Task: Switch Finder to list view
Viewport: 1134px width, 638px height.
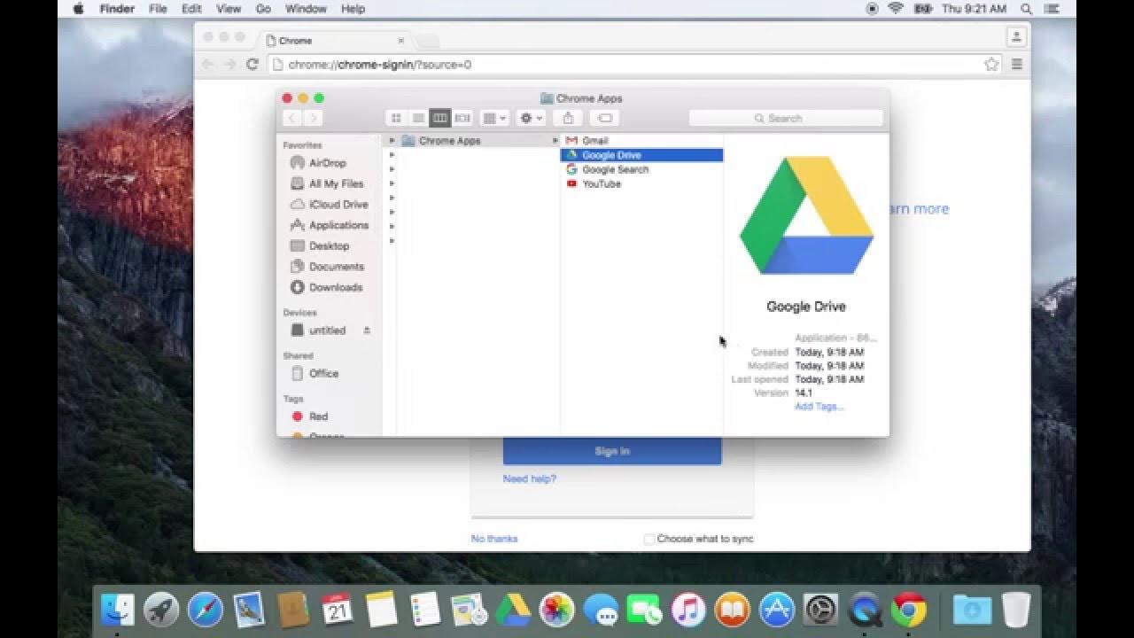Action: click(x=418, y=118)
